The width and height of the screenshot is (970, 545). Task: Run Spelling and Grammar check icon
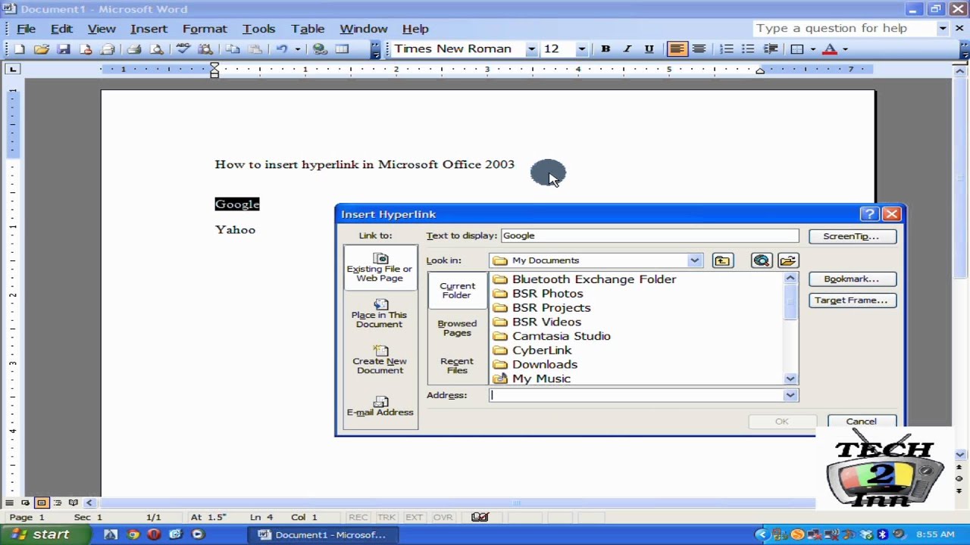point(183,49)
